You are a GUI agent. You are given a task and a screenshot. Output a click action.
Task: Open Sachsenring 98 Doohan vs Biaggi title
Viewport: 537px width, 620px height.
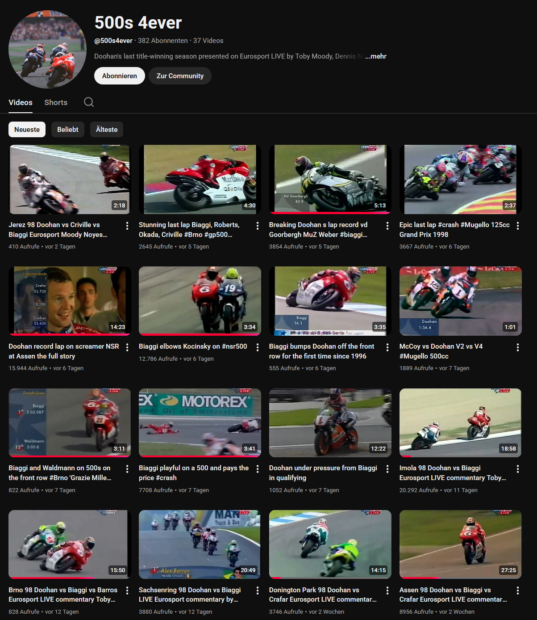(190, 595)
